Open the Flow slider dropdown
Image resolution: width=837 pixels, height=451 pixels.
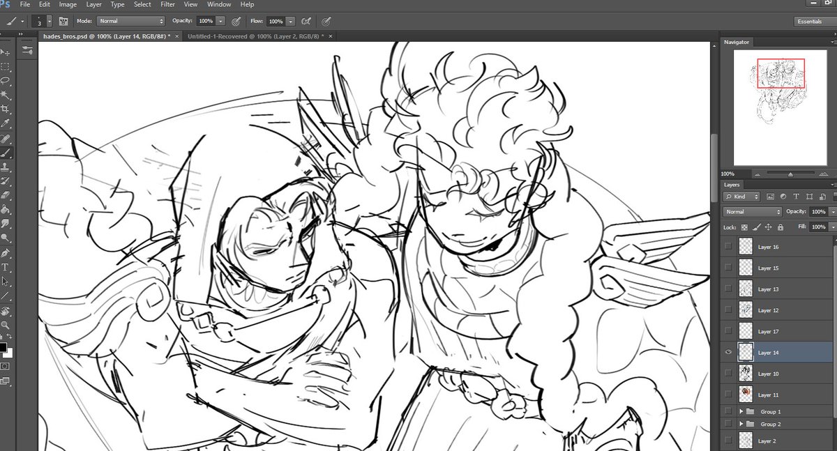291,22
